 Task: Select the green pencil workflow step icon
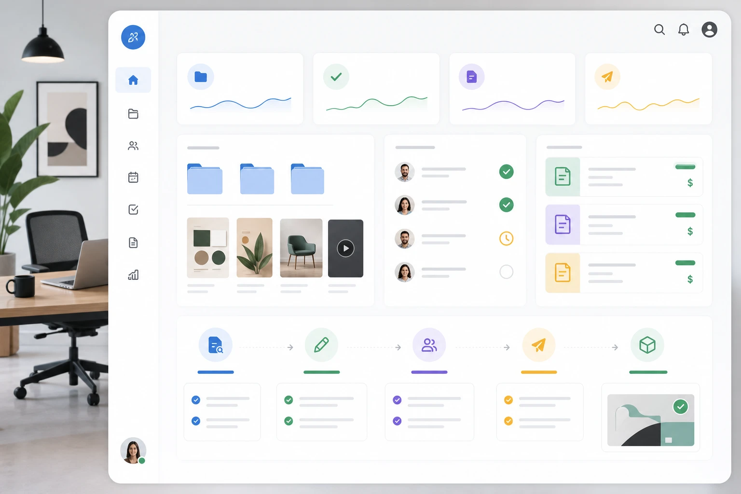click(321, 345)
